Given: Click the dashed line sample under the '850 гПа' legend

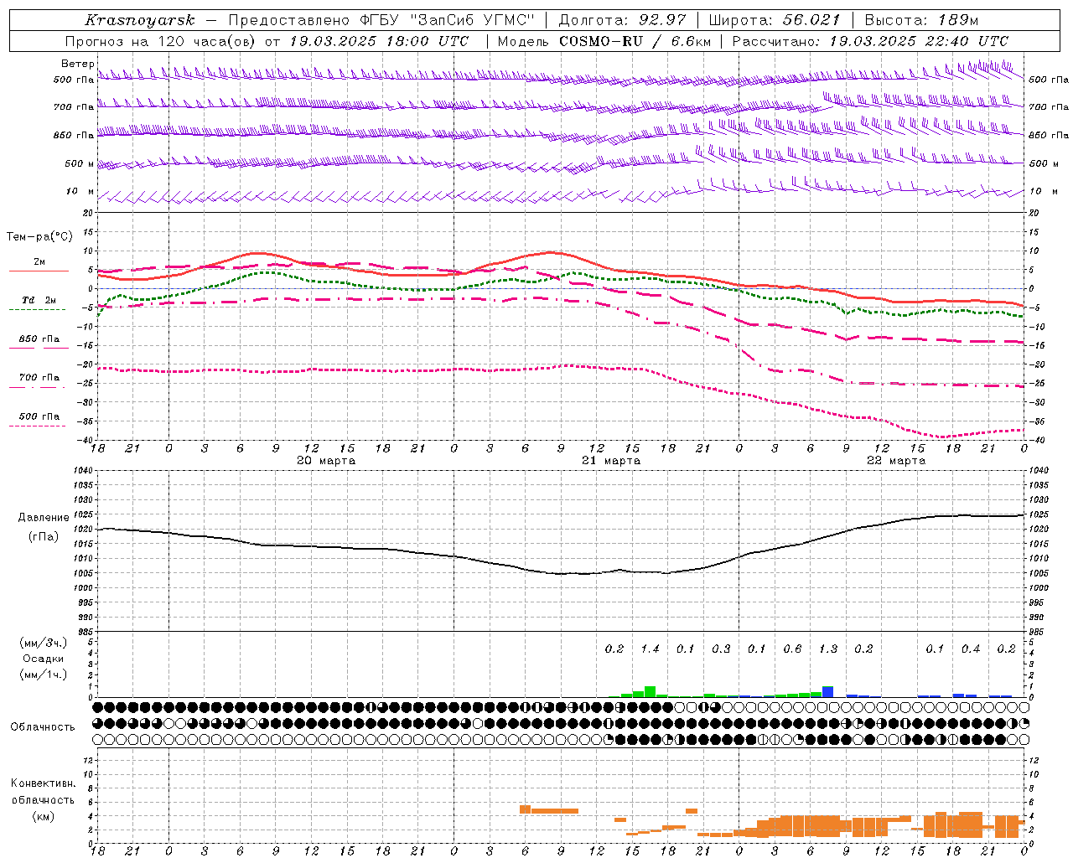Looking at the screenshot, I should [37, 349].
